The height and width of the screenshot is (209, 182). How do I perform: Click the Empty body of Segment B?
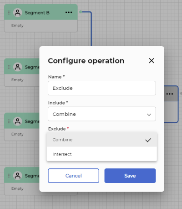pyautogui.click(x=41, y=26)
